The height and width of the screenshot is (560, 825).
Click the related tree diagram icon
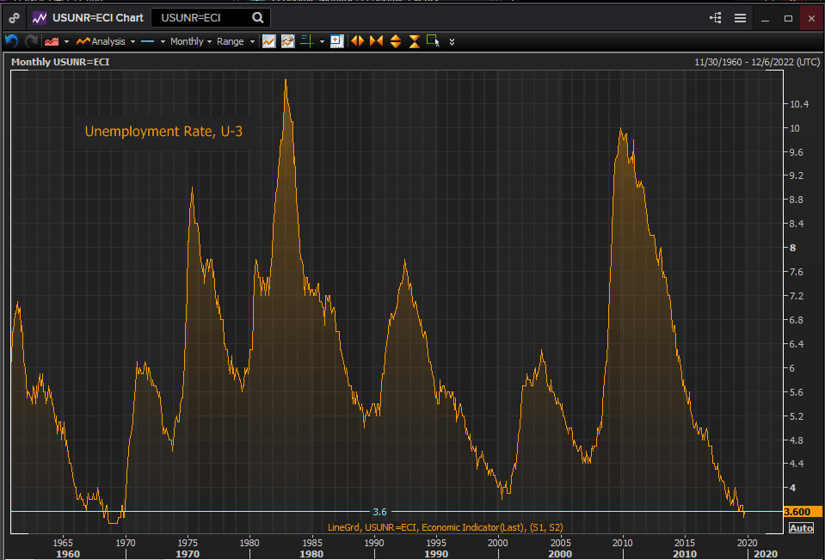point(715,18)
